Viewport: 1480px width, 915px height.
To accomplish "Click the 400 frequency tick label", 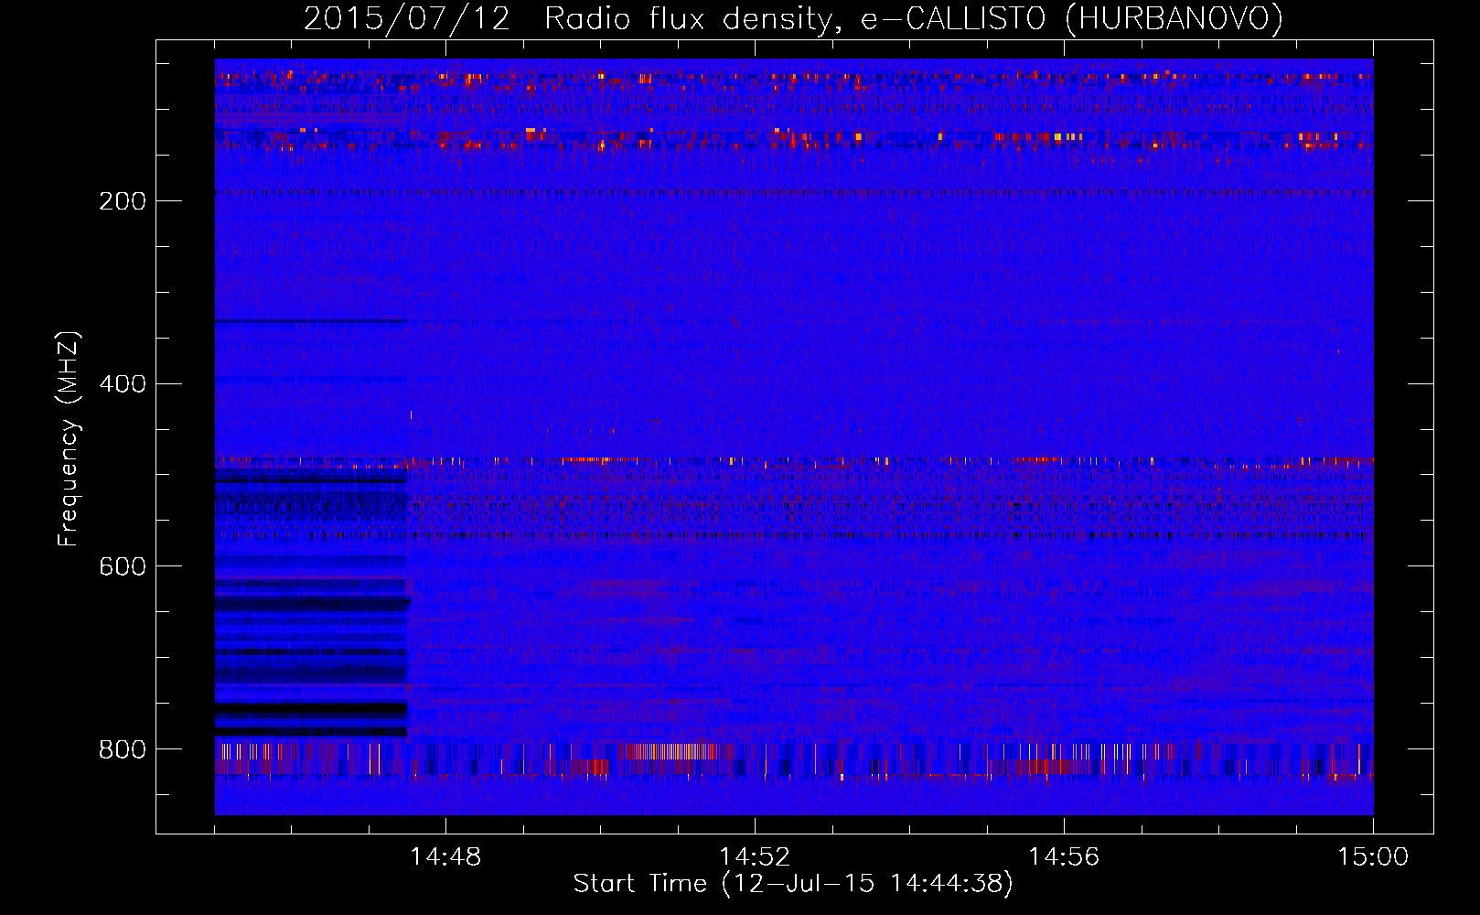I will 123,384.
